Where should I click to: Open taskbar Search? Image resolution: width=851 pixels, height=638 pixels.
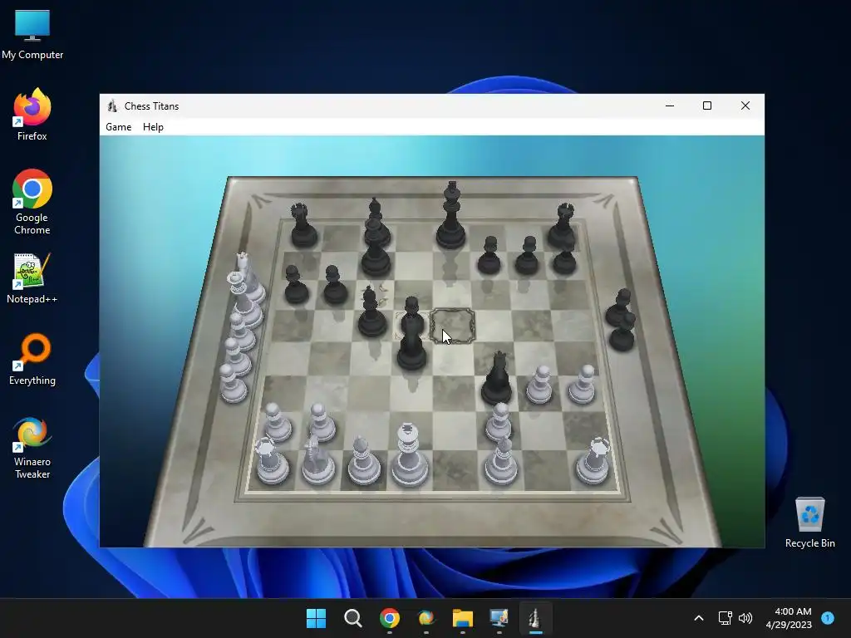(352, 618)
